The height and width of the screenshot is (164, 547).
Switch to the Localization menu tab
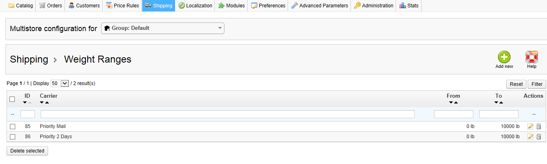tap(195, 6)
